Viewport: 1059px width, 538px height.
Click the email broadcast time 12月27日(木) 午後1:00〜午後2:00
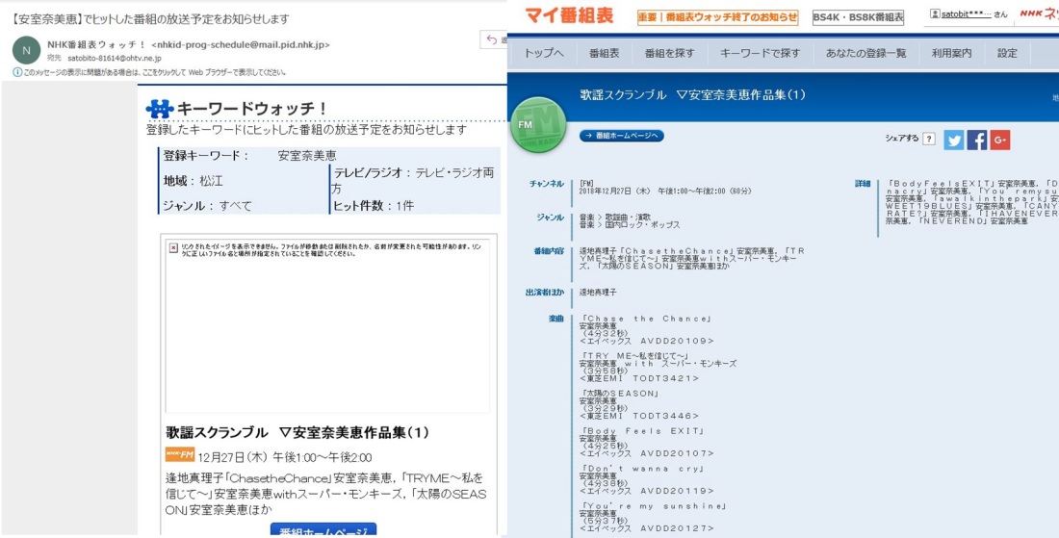(x=284, y=457)
